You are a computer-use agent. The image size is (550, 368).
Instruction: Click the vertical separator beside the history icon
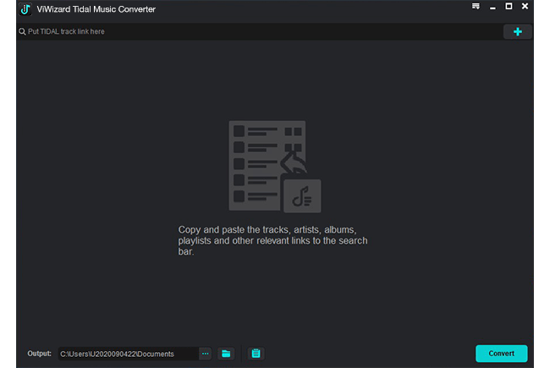(241, 354)
